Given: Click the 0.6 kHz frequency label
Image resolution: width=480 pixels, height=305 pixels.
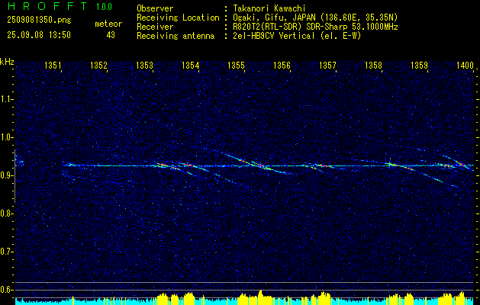Looking at the screenshot, I should [6, 290].
